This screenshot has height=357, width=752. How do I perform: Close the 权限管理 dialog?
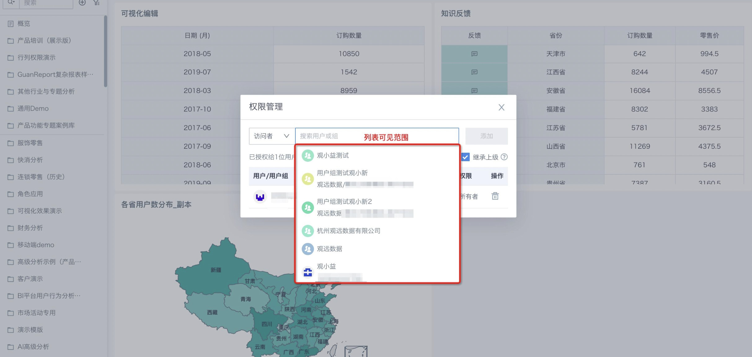(x=501, y=107)
